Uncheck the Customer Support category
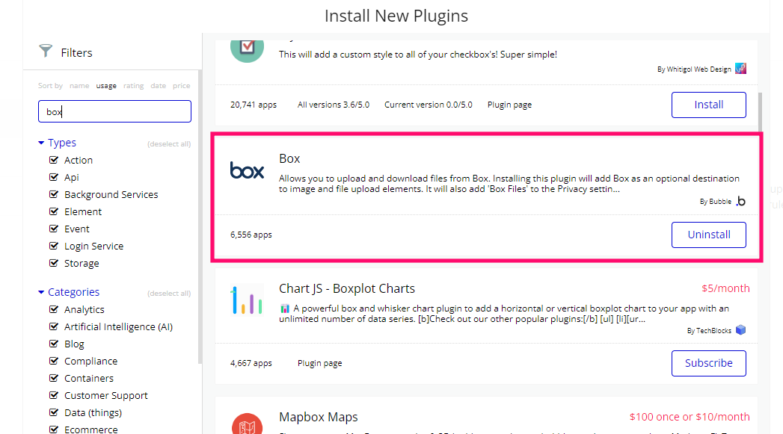783x434 pixels. [54, 395]
